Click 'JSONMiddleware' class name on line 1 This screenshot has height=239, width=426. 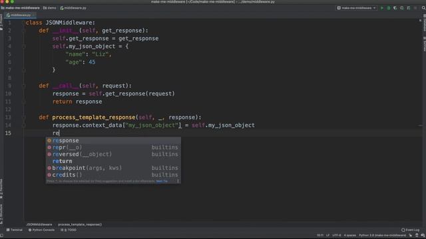[70, 23]
